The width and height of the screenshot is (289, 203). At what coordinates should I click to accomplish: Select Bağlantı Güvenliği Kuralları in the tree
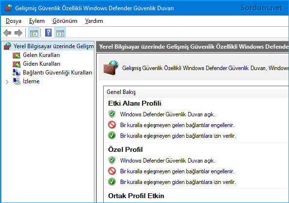(x=57, y=73)
